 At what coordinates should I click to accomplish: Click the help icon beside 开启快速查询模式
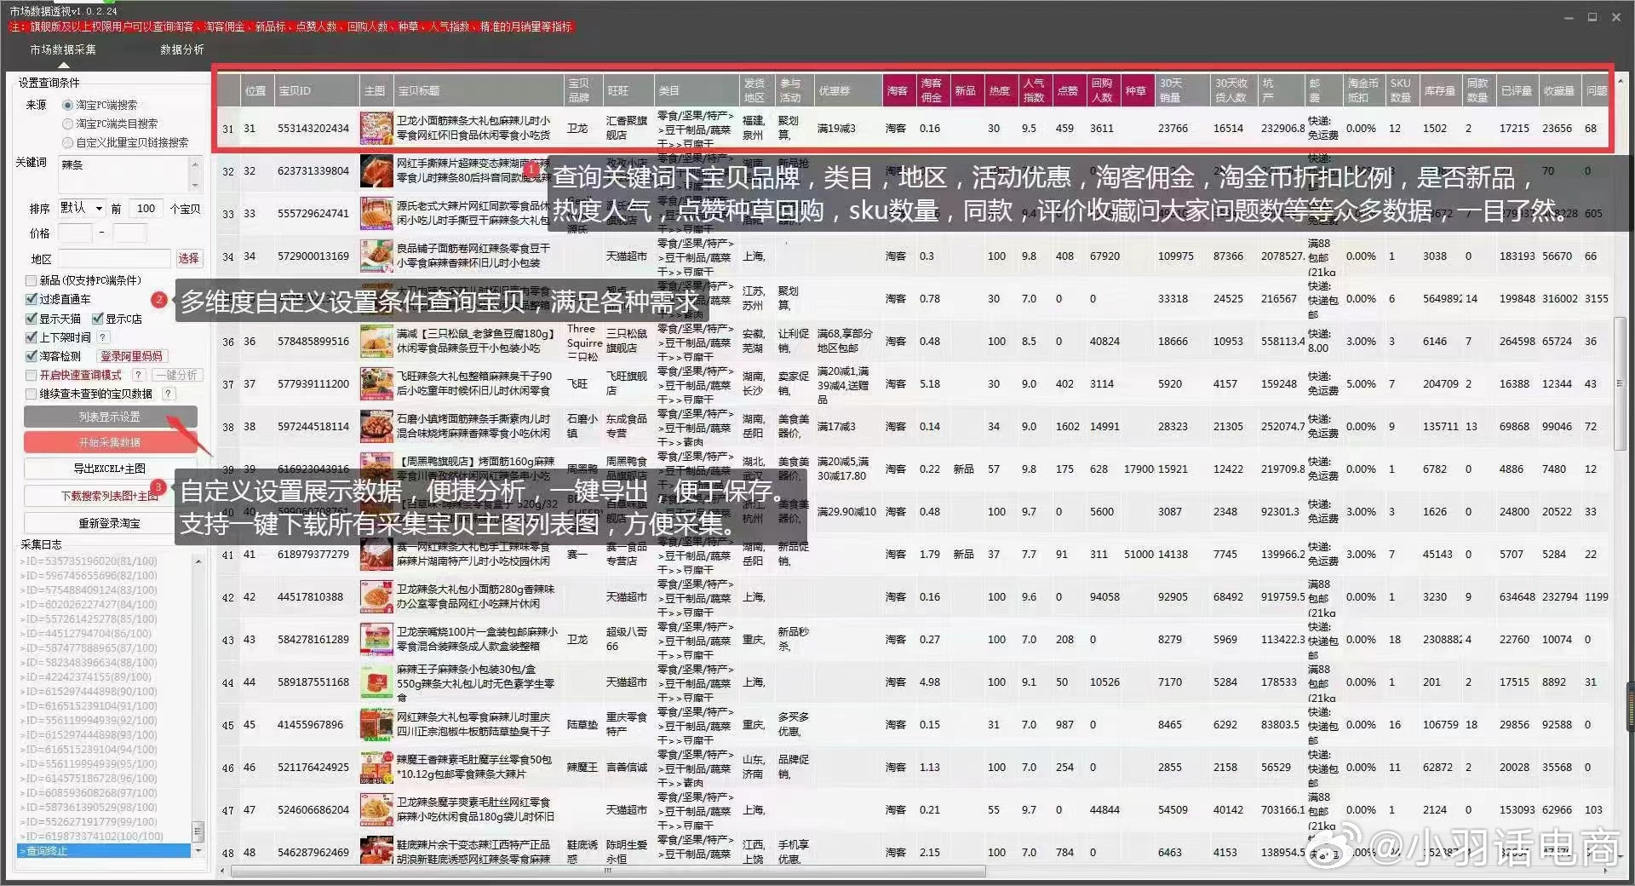point(139,375)
